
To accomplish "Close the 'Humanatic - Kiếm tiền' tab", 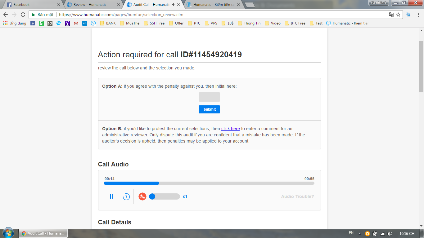I will click(239, 5).
